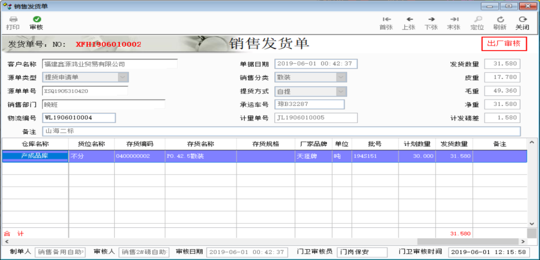This screenshot has width=540, height=260.
Task: Go to first record (首张)
Action: click(x=386, y=20)
